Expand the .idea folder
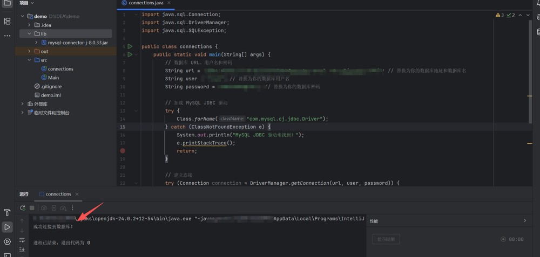The height and width of the screenshot is (257, 540). (x=29, y=25)
